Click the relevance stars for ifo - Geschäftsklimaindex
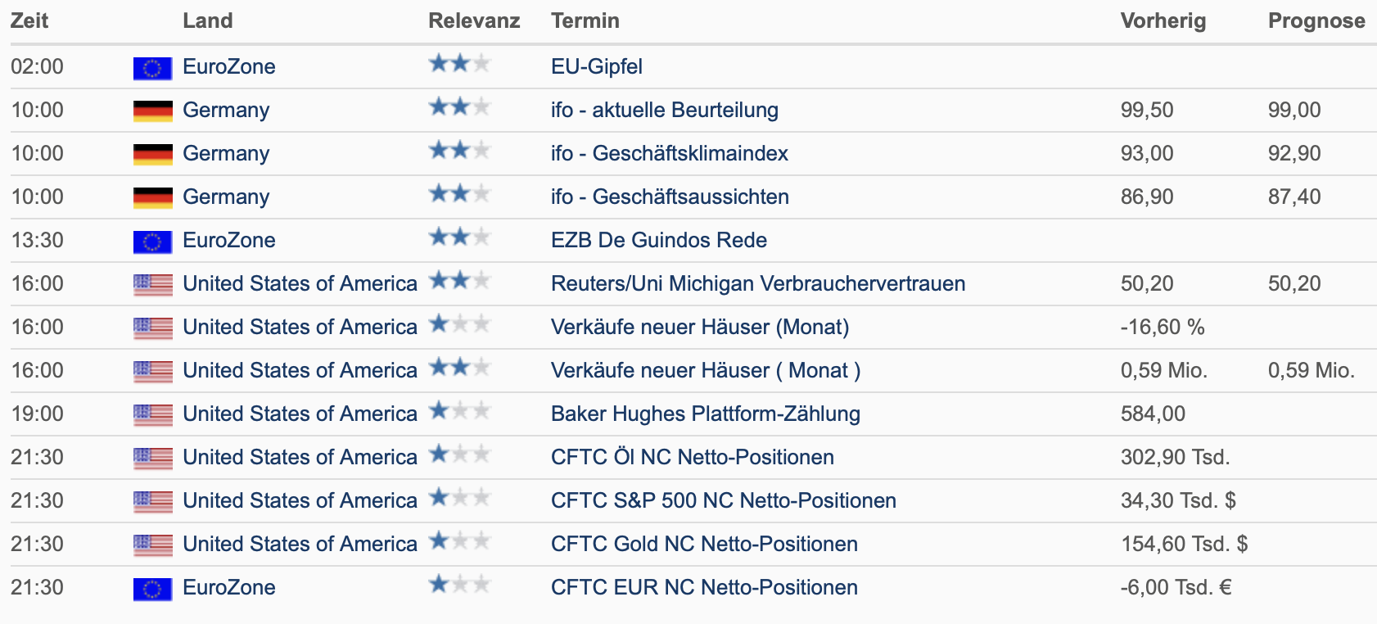 pyautogui.click(x=459, y=150)
